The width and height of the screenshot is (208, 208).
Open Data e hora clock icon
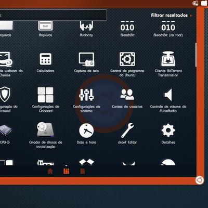86,131
